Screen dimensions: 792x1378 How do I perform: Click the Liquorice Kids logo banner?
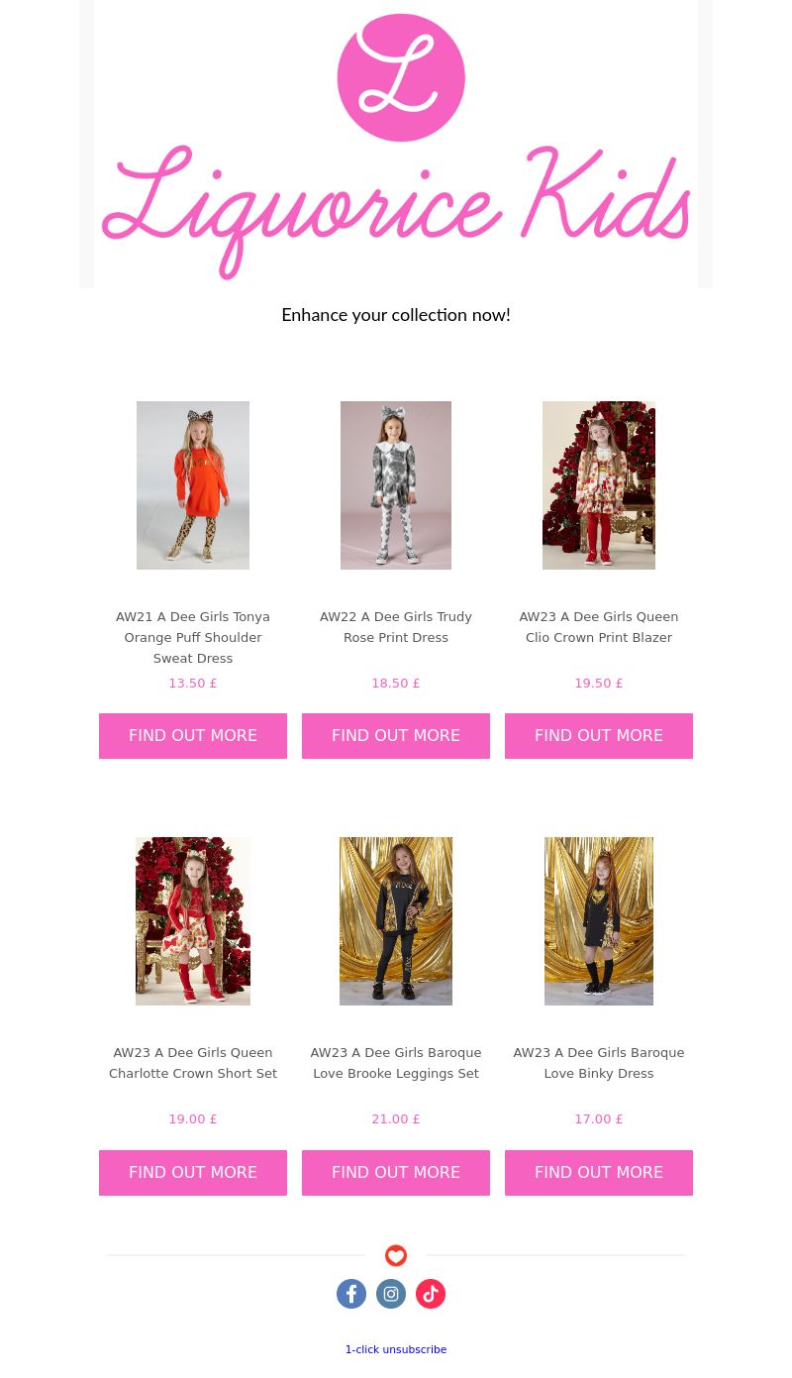[396, 144]
